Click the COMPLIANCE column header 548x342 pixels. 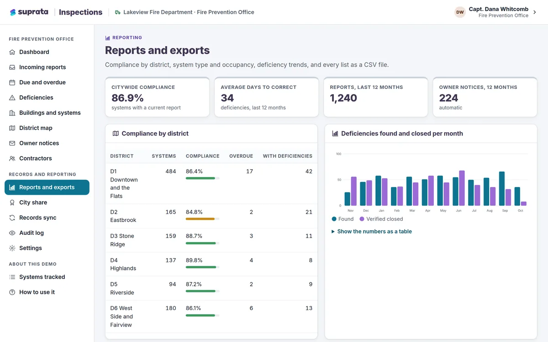pos(203,156)
